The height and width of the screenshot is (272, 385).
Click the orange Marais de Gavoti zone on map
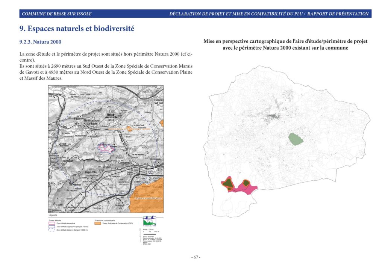pos(130,129)
